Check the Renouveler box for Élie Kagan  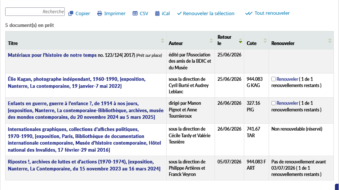point(273,79)
